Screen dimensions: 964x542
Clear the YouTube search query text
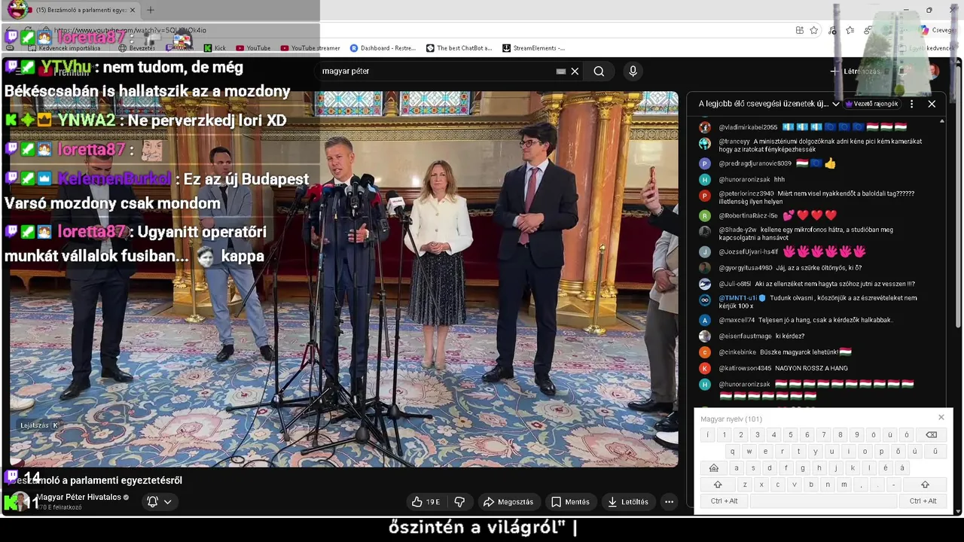pos(575,71)
